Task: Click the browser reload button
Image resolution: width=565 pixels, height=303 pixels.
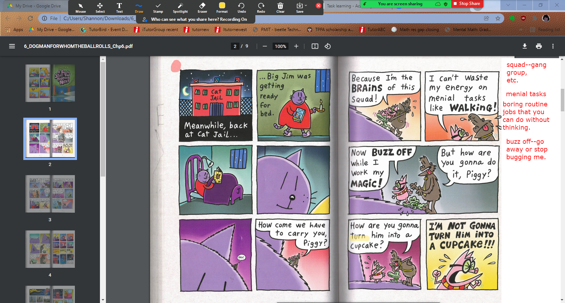Action: pos(30,18)
